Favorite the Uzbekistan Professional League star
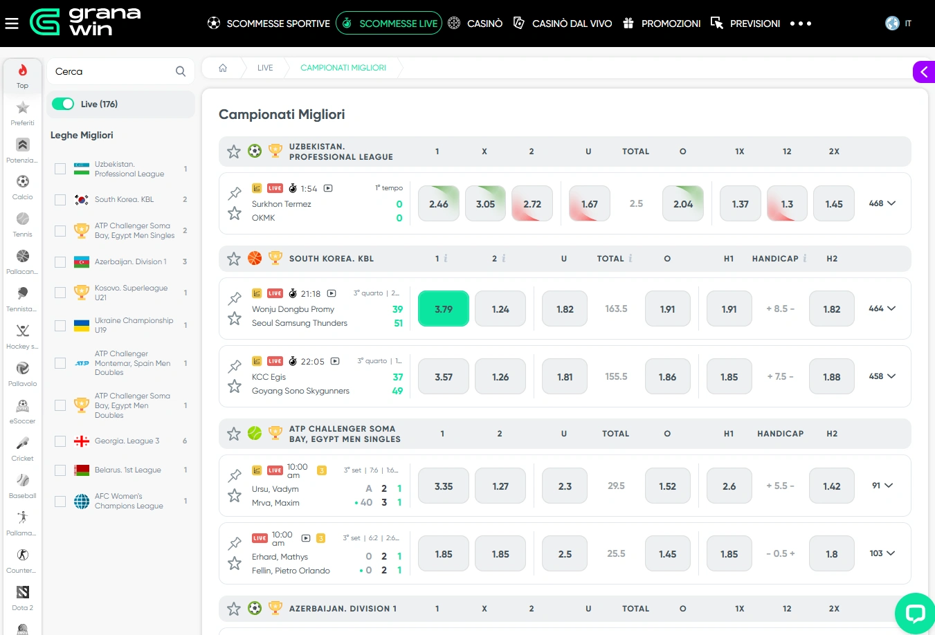 click(x=234, y=151)
